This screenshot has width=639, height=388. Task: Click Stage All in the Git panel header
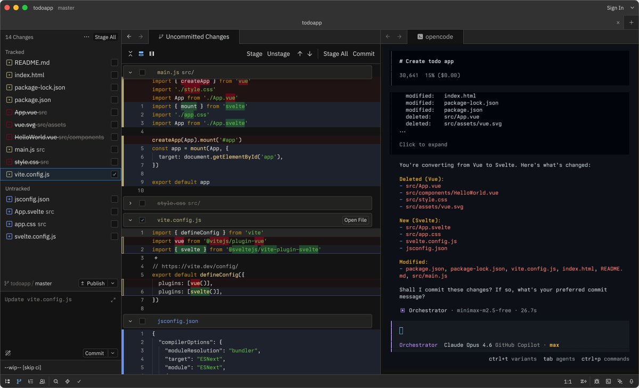pyautogui.click(x=105, y=37)
